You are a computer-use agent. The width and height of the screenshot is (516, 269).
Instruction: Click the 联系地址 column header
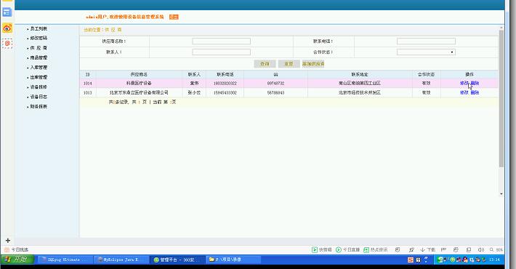click(x=360, y=74)
